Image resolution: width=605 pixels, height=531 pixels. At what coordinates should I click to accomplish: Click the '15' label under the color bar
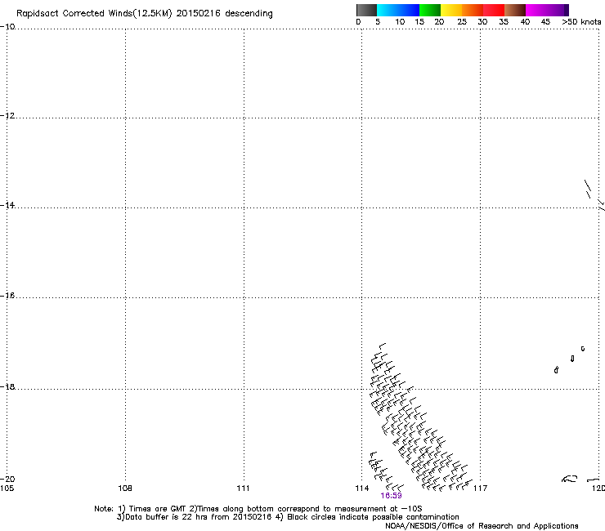(419, 22)
